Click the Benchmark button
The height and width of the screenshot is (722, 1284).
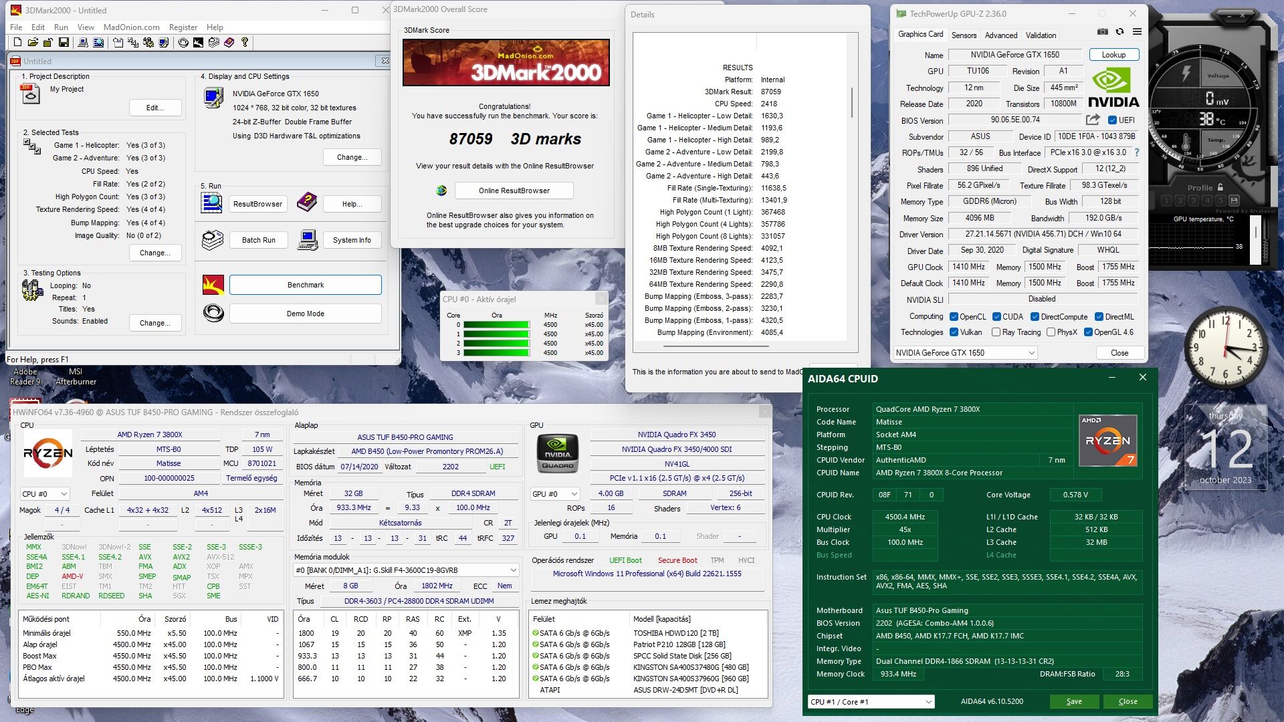(306, 285)
